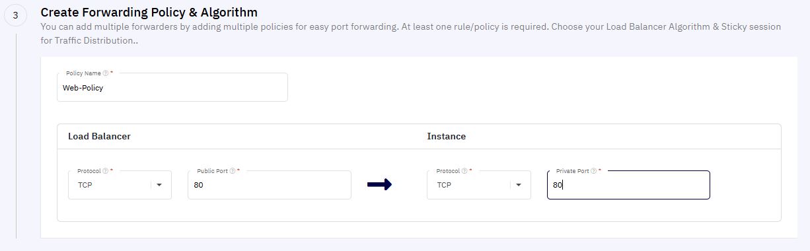Open the Load Balancer Protocol TCP dropdown
Image resolution: width=810 pixels, height=251 pixels.
[x=120, y=185]
